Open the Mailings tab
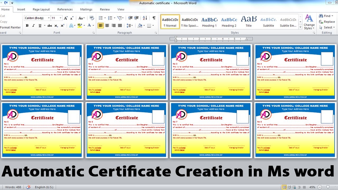This screenshot has height=190, width=338. [86, 9]
